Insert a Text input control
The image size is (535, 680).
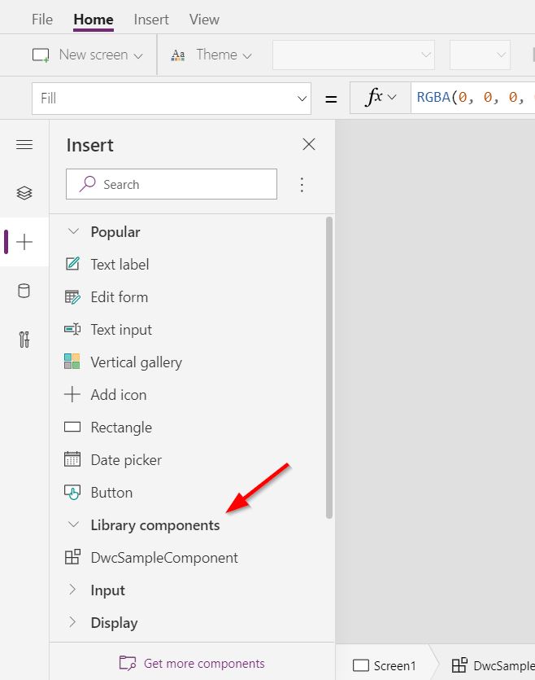click(121, 330)
